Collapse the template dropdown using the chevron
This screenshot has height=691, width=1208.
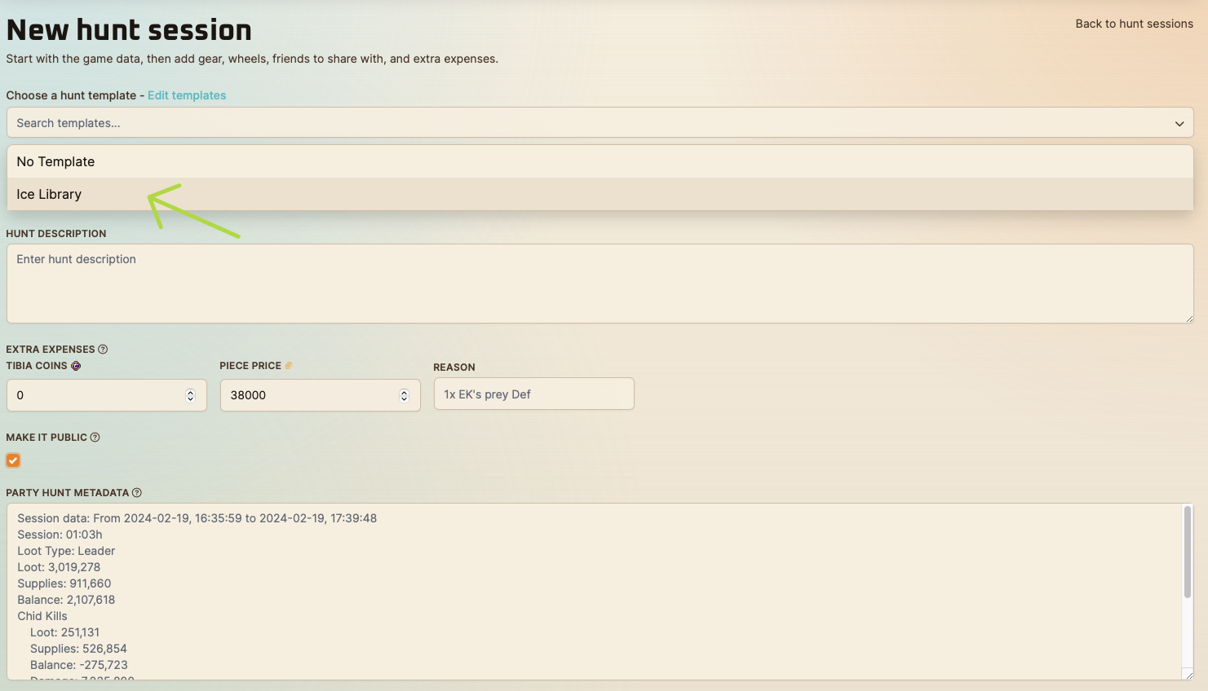point(1179,124)
